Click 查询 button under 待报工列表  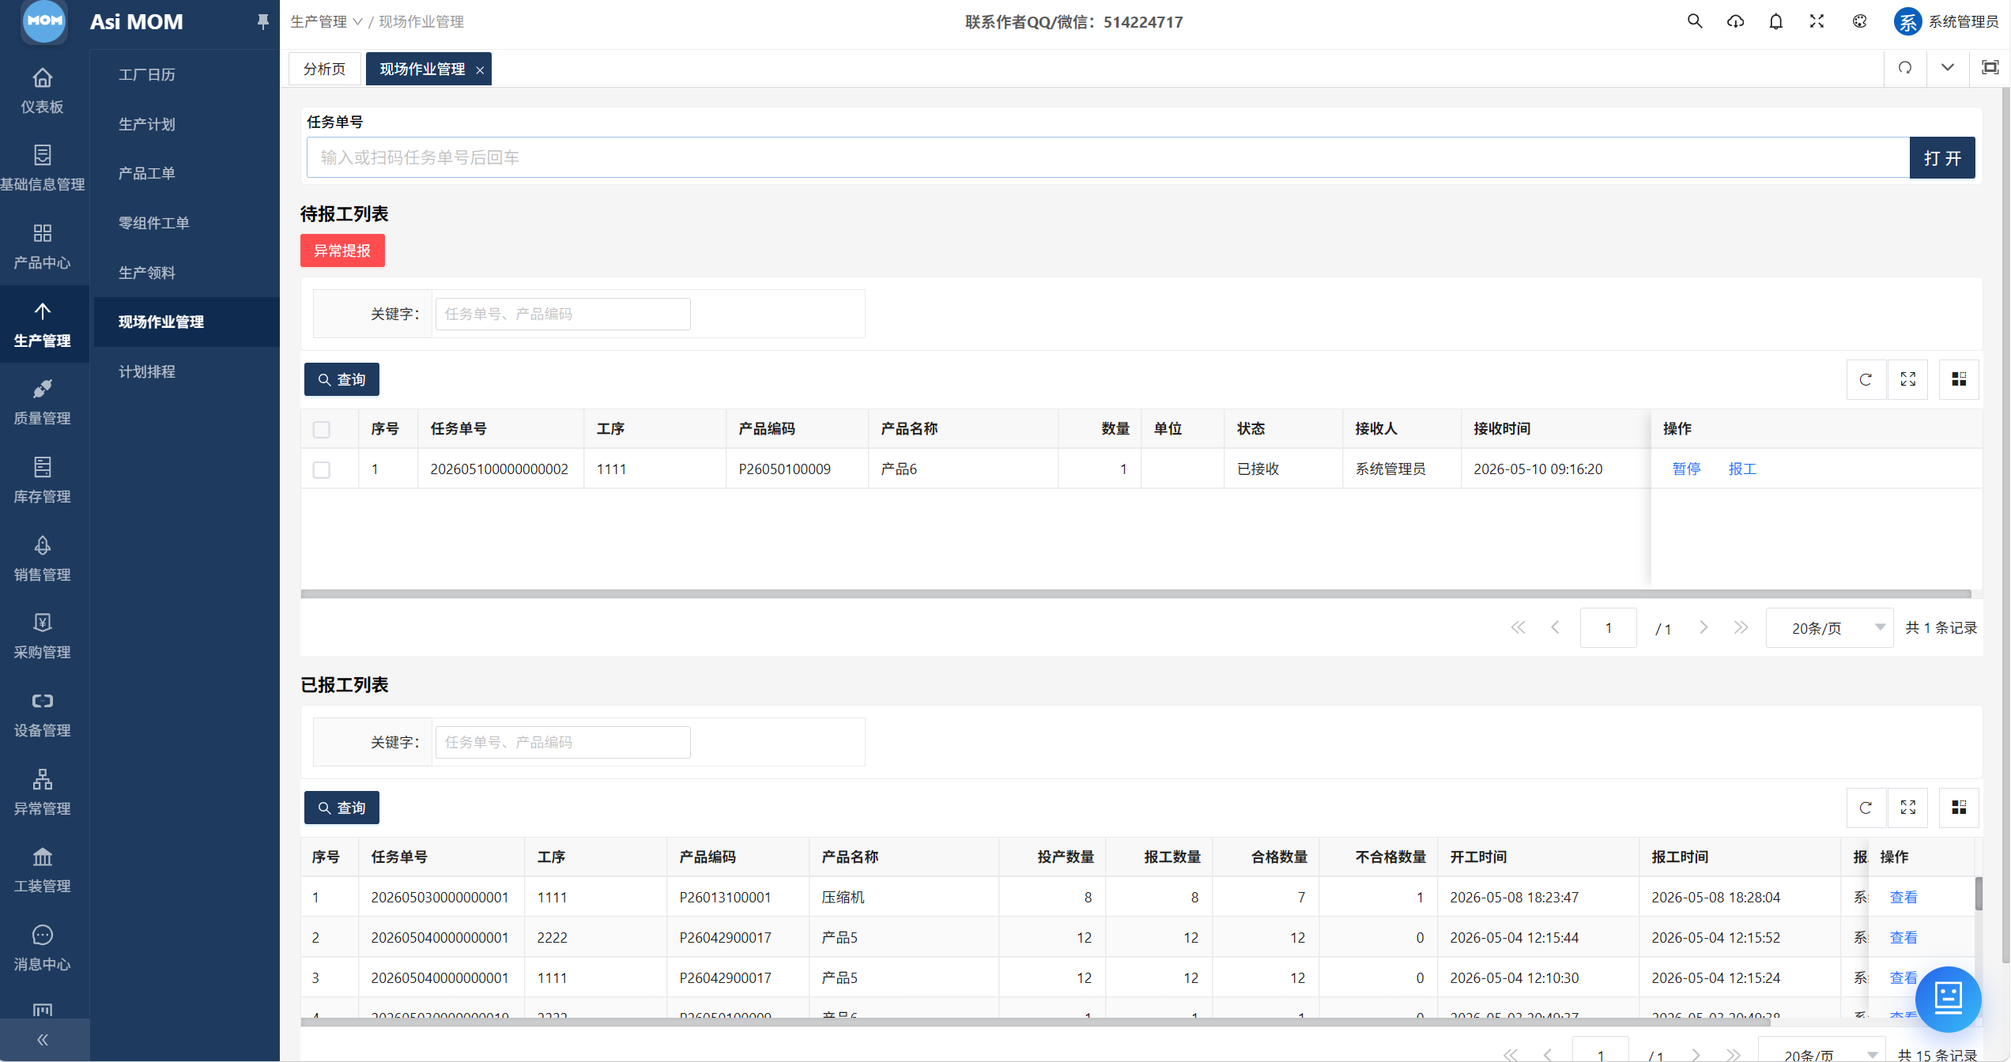[341, 379]
